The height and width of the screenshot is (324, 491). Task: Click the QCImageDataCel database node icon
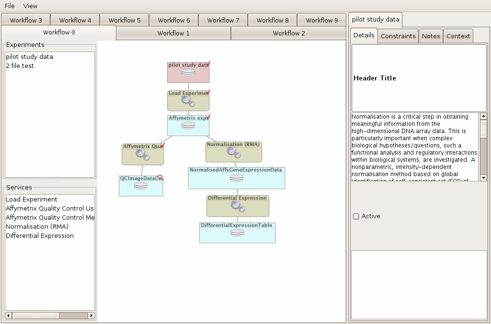pyautogui.click(x=141, y=186)
